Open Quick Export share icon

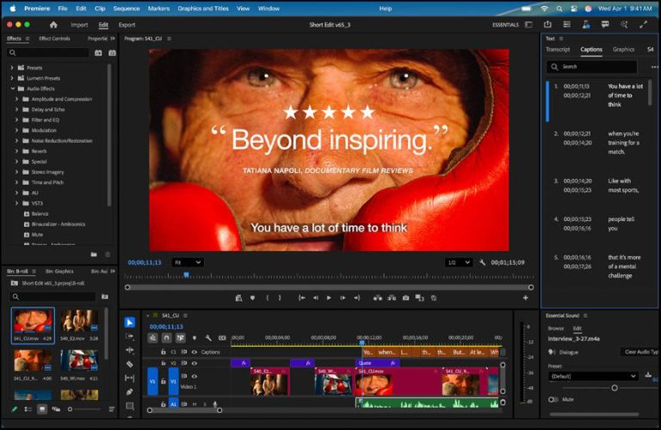[547, 25]
